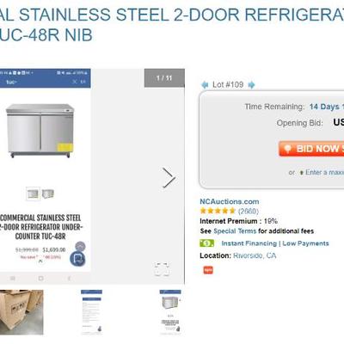This screenshot has height=344, width=344.
Task: Go to previous lot arrow
Action: coord(205,85)
